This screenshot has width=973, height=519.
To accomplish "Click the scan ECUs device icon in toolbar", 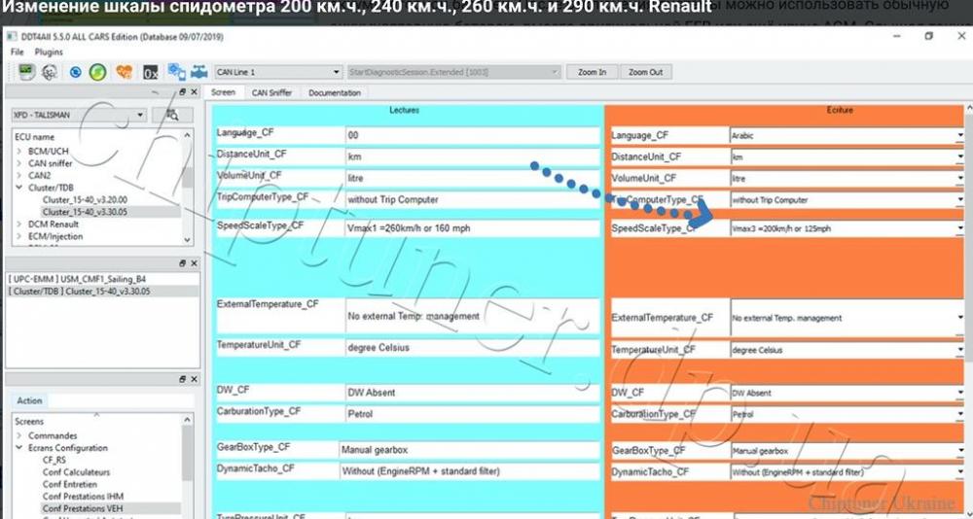I will [x=26, y=72].
